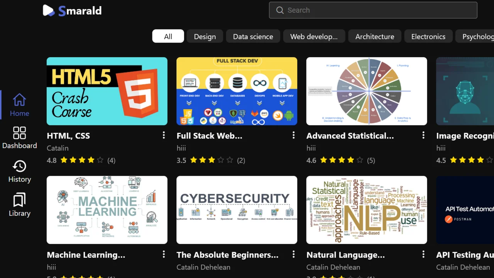The image size is (494, 278).
Task: Click the review count '(2)' for Full Stack Web
Action: pos(241,160)
